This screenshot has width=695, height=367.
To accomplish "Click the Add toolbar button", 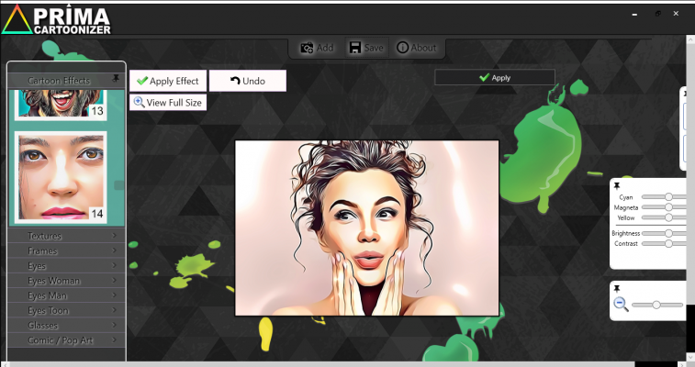I will [x=317, y=48].
